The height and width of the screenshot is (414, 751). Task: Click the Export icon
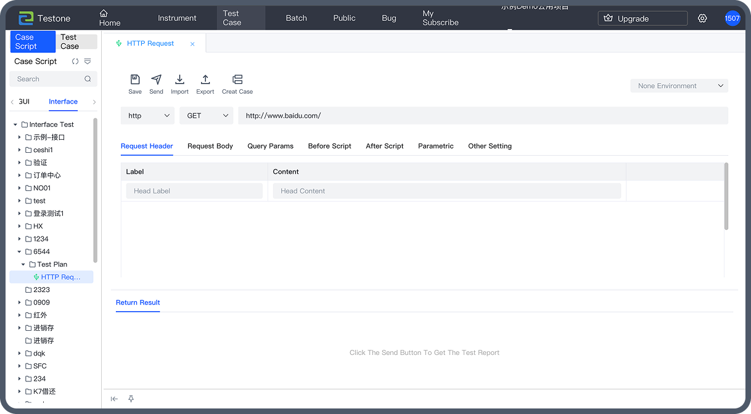point(205,80)
